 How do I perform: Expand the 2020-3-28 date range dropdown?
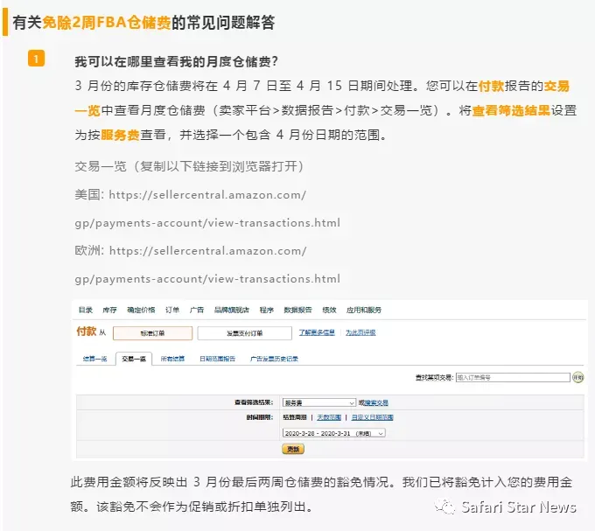point(333,433)
